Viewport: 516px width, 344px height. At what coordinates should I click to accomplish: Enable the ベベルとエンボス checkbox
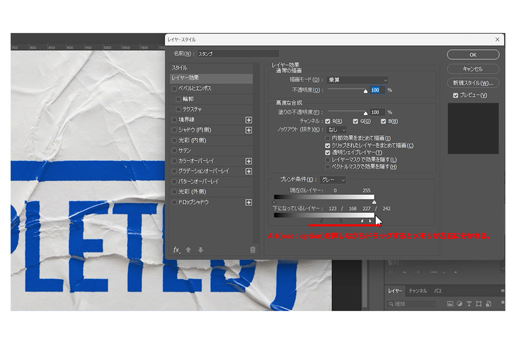(x=174, y=88)
